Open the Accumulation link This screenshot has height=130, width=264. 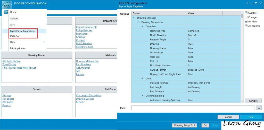tap(83, 68)
